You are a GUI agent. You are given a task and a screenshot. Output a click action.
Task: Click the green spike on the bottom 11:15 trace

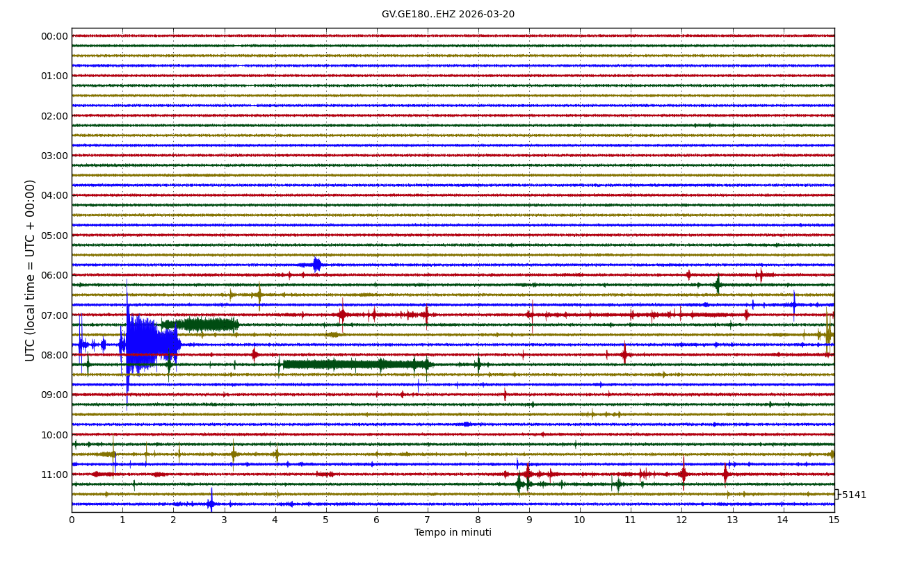coord(519,484)
